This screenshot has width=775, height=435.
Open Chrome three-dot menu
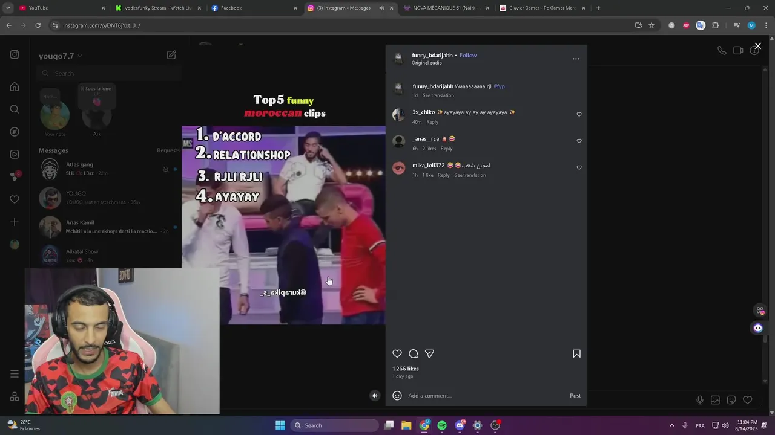pyautogui.click(x=766, y=25)
